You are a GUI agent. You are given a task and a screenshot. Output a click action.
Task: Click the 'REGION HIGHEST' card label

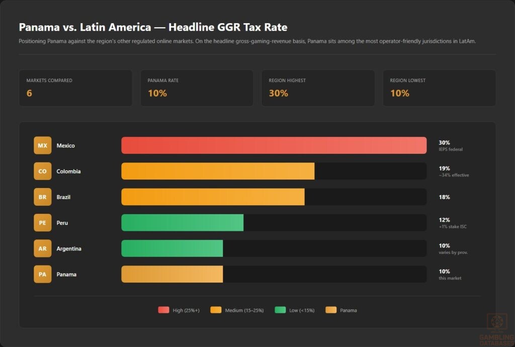click(x=287, y=80)
